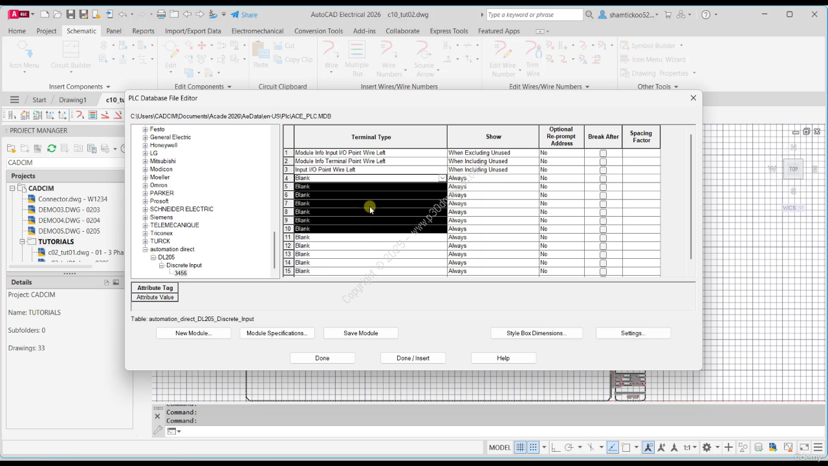Open the workspace gear icon in status bar
Viewport: 828px width, 466px height.
(x=707, y=447)
